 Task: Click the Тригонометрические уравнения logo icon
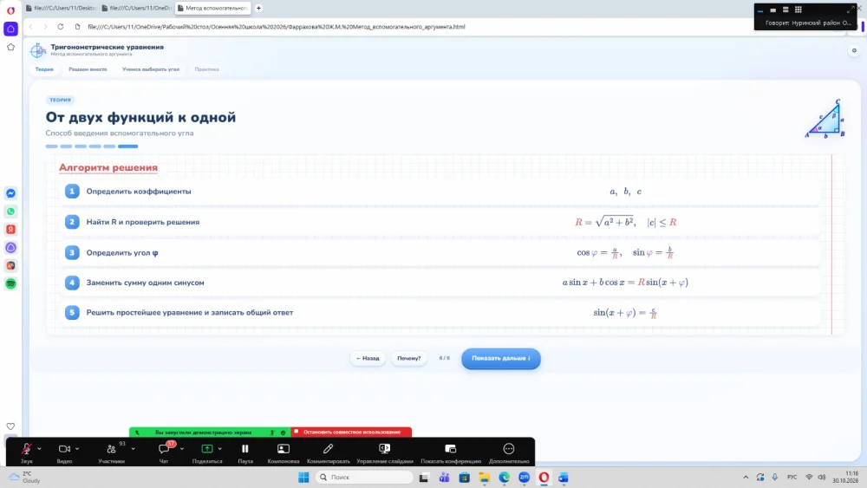coord(37,50)
